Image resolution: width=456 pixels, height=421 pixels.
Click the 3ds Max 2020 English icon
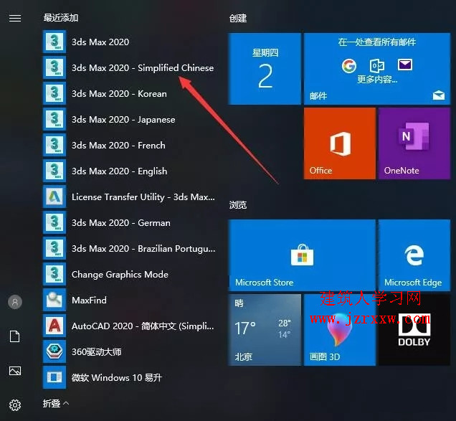54,171
